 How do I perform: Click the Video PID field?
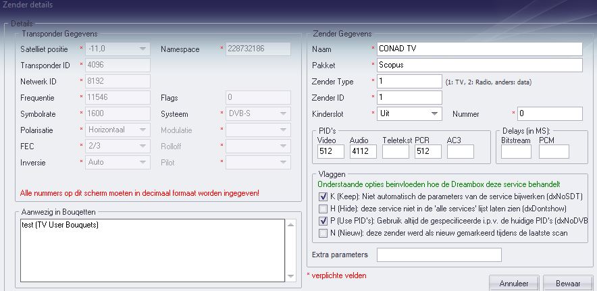pos(330,152)
